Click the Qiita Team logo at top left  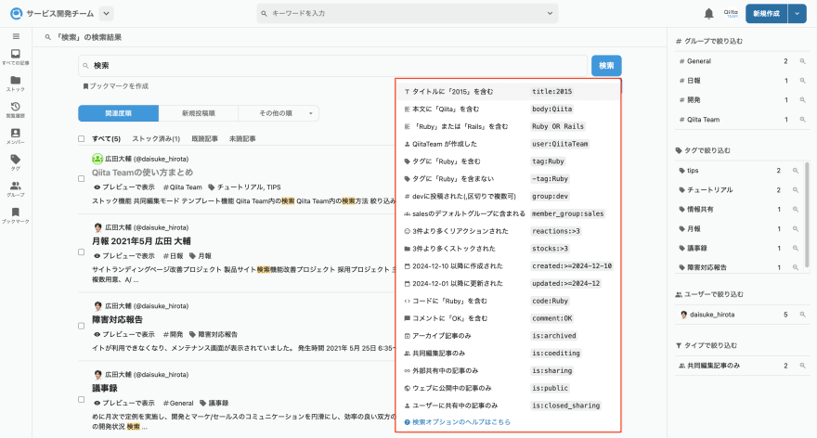pos(17,14)
